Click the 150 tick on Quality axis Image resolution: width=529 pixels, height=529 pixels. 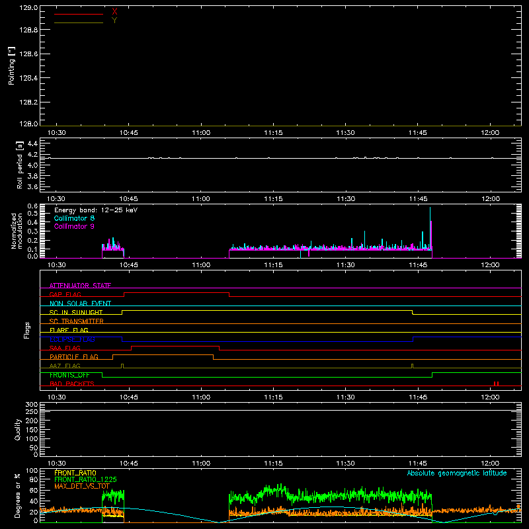pos(31,430)
